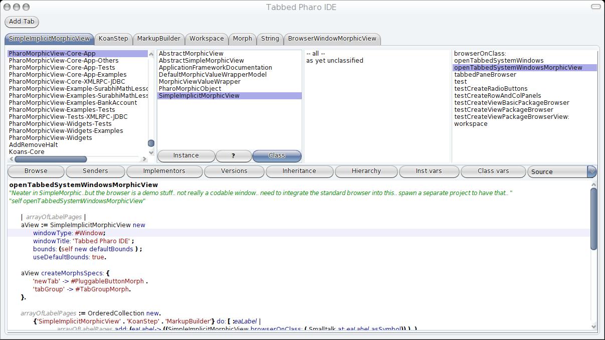This screenshot has height=340, width=605.
Task: Click the ? class comment button
Action: point(233,155)
